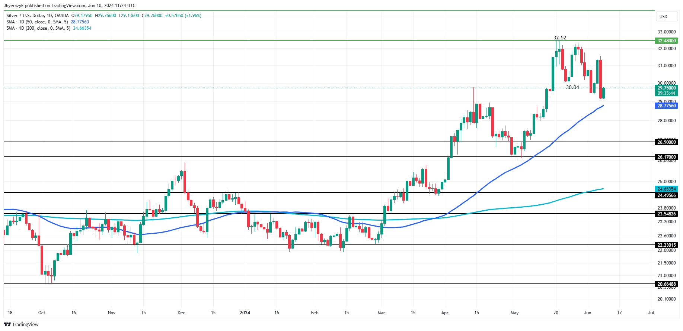
Task: Click the 2024 year marker on time axis
Action: click(x=245, y=313)
